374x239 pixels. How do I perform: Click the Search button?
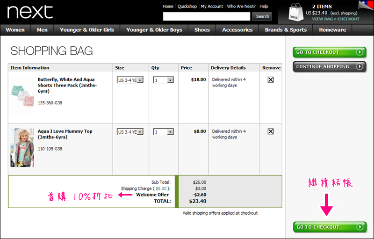pos(262,16)
